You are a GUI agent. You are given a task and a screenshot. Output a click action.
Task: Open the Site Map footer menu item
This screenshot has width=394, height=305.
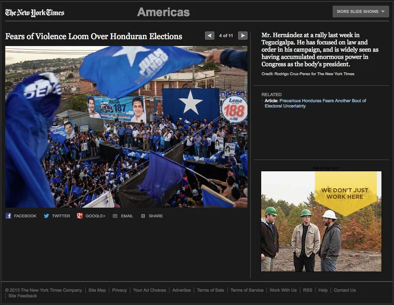(x=97, y=290)
